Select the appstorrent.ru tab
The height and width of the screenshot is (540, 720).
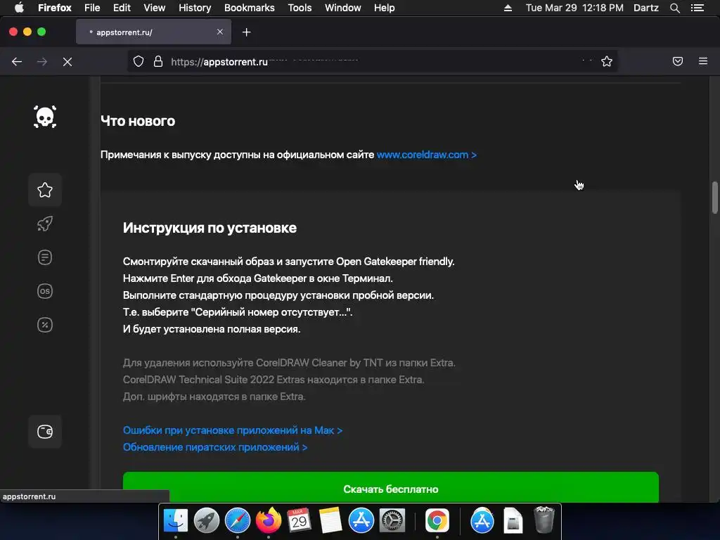point(153,32)
